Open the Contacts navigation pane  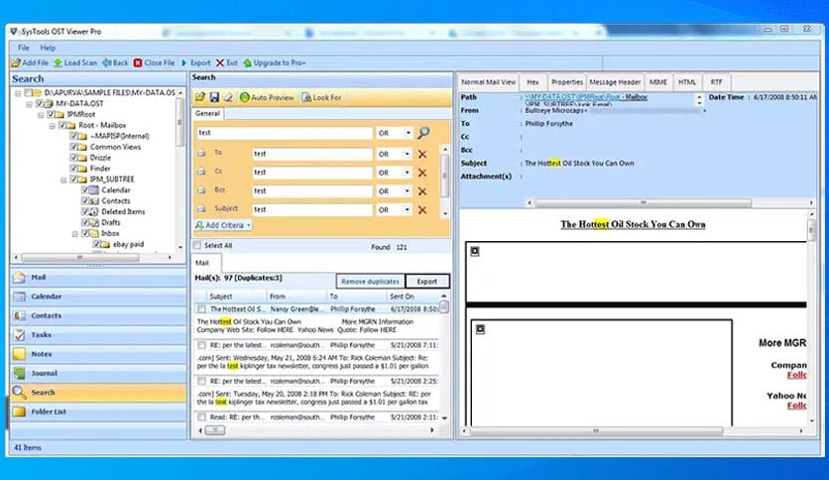[98, 315]
